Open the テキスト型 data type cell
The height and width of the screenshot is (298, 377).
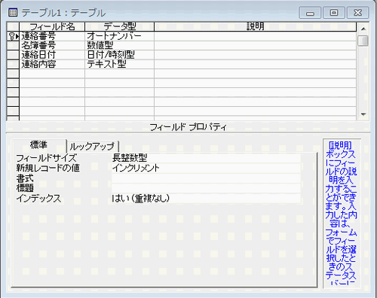pos(119,64)
